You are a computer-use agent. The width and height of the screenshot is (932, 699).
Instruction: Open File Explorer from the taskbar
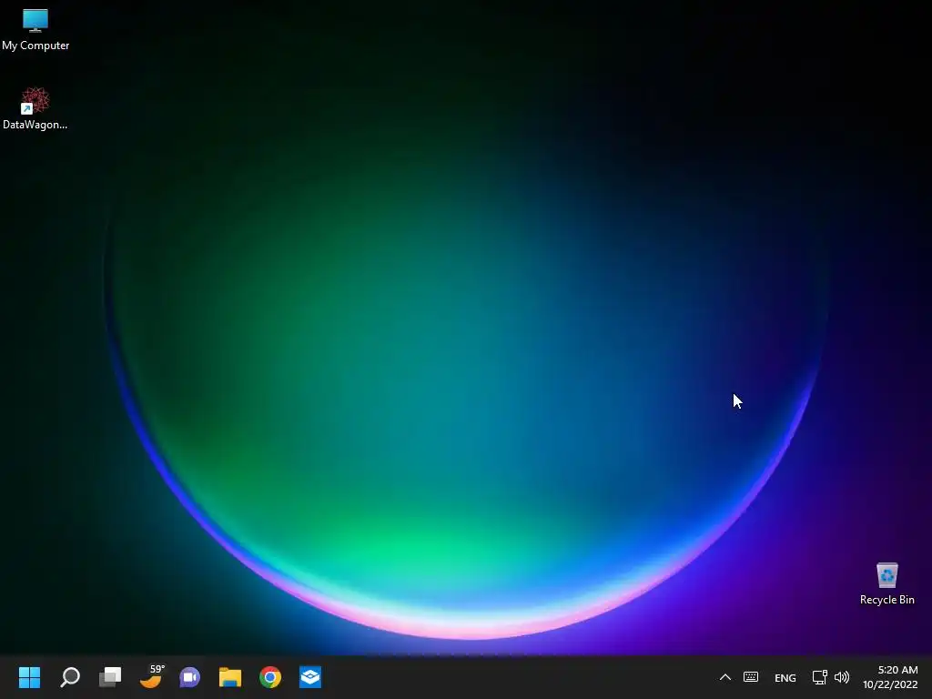click(230, 677)
